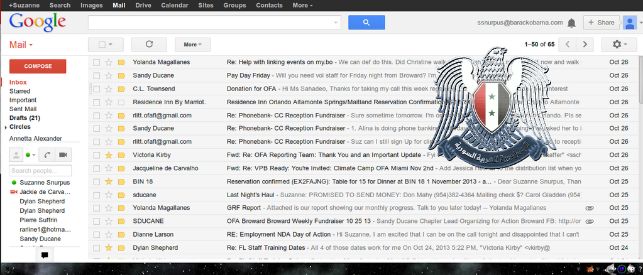Tick the select-all checkbox in the toolbar
643x275 pixels.
pos(102,45)
